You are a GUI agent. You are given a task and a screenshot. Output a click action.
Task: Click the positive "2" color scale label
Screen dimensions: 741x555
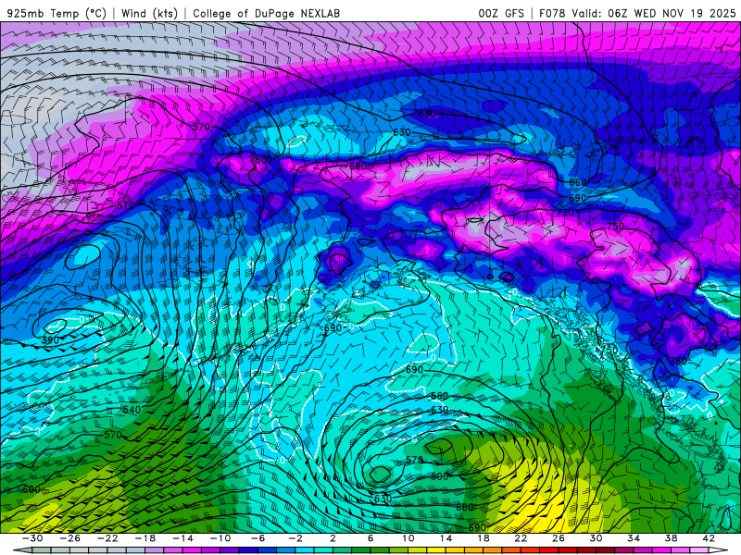coord(333,538)
